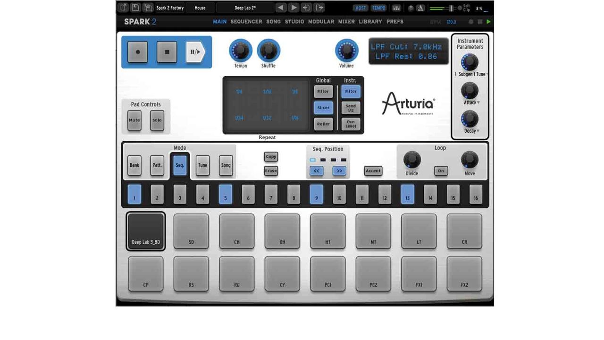
Task: Click small stop square near BPM
Action: [x=480, y=22]
